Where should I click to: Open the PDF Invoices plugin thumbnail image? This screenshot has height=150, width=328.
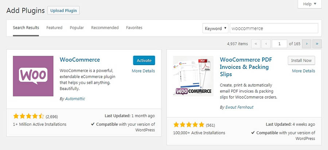pos(193,76)
